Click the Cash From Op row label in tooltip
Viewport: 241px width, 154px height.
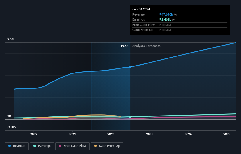(143, 30)
